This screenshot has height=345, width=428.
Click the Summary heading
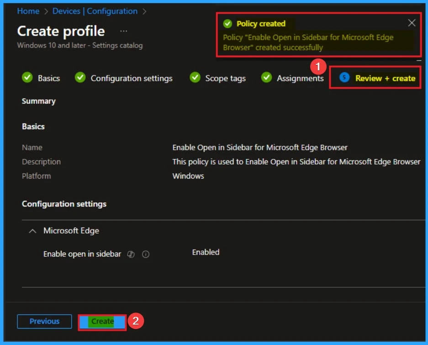point(39,101)
